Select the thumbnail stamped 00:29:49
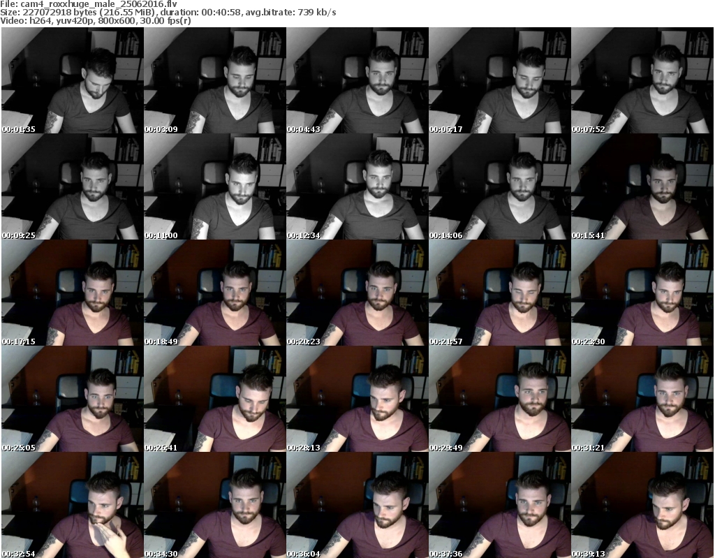 point(500,399)
